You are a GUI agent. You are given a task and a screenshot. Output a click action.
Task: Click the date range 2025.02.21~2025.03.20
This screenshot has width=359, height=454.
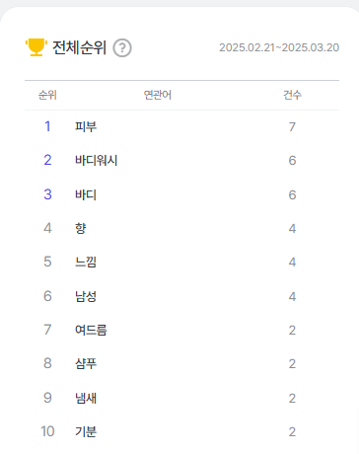[x=279, y=47]
